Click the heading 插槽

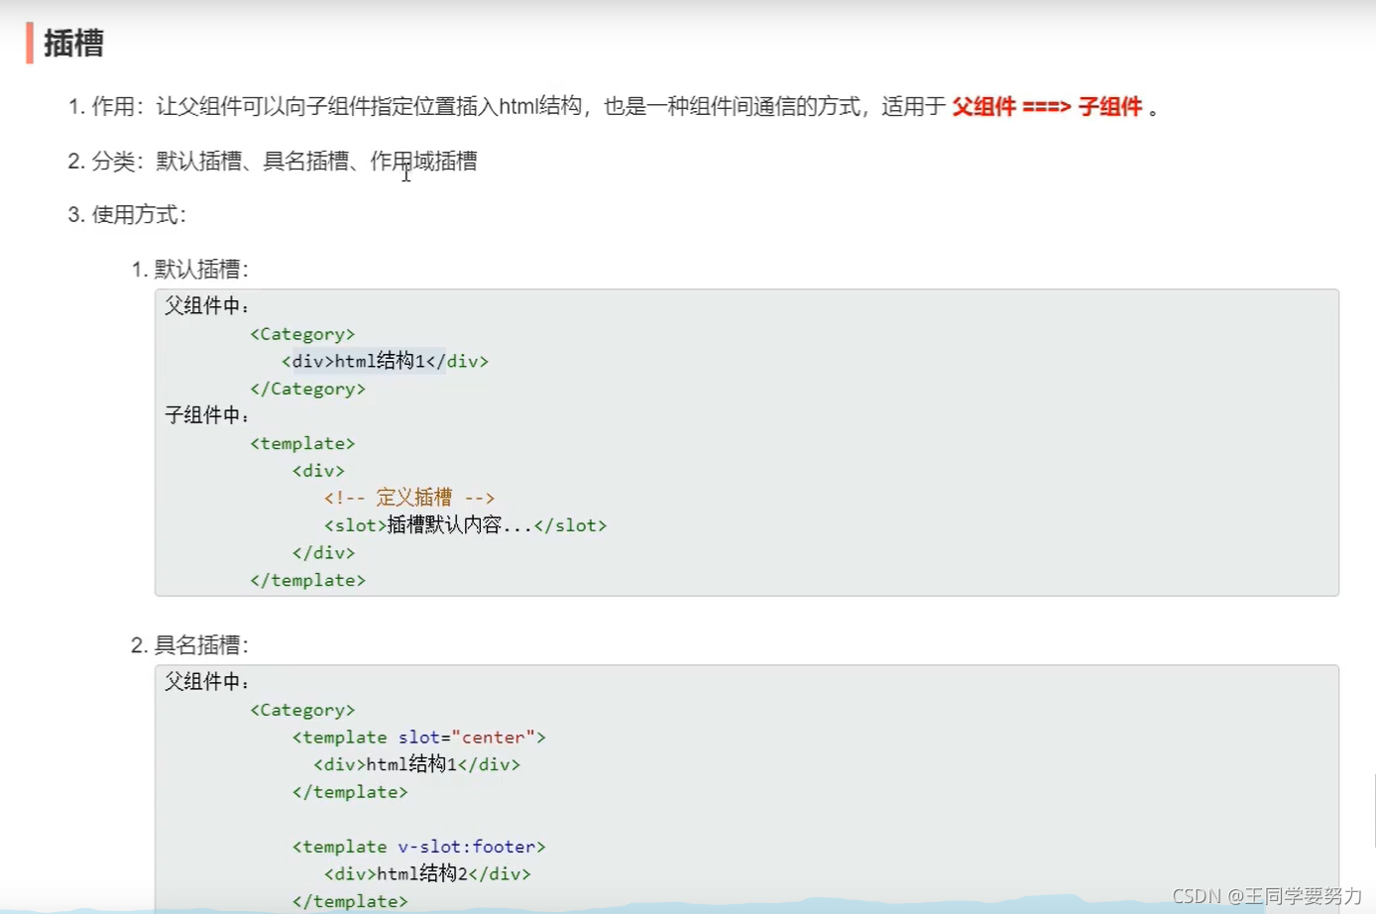pyautogui.click(x=73, y=44)
